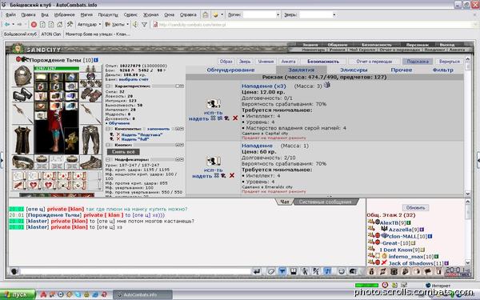Click the helmet equipment slot

22,76
